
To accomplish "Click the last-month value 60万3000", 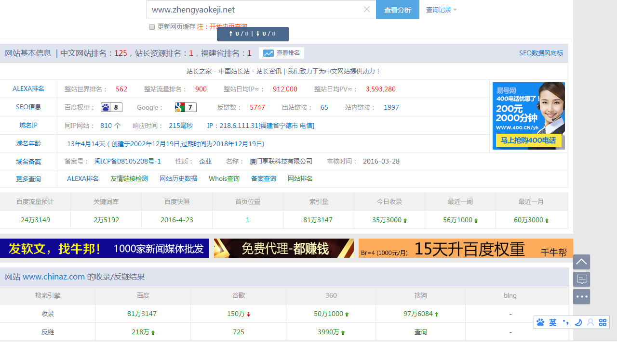I will [x=528, y=220].
